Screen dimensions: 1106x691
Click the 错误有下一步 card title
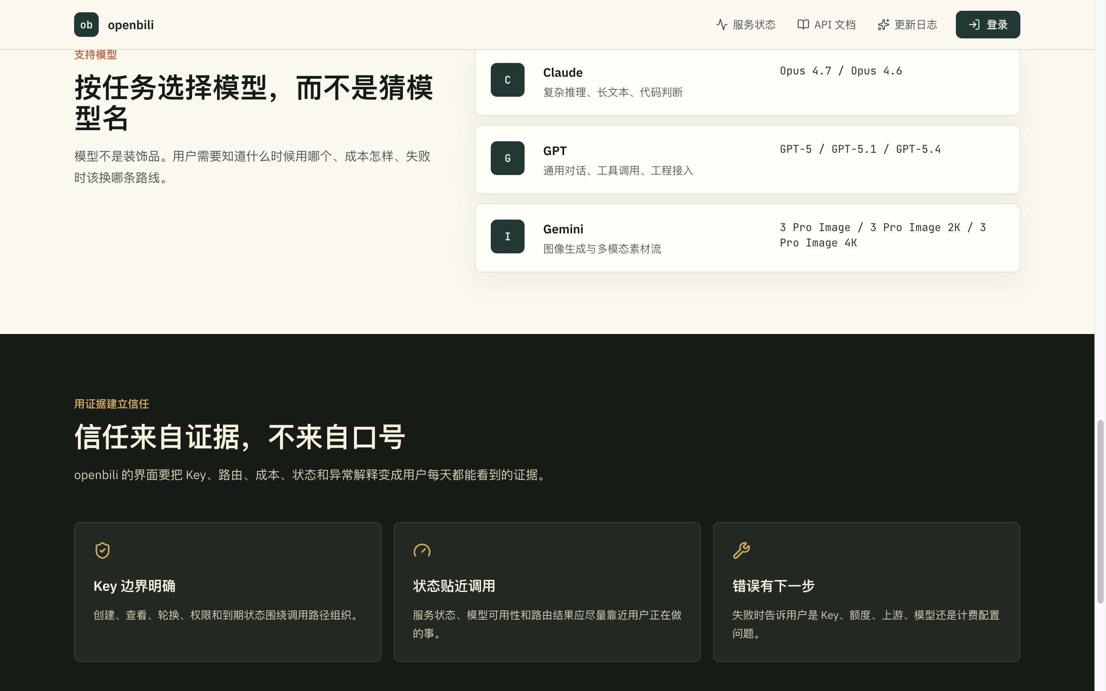pyautogui.click(x=773, y=586)
